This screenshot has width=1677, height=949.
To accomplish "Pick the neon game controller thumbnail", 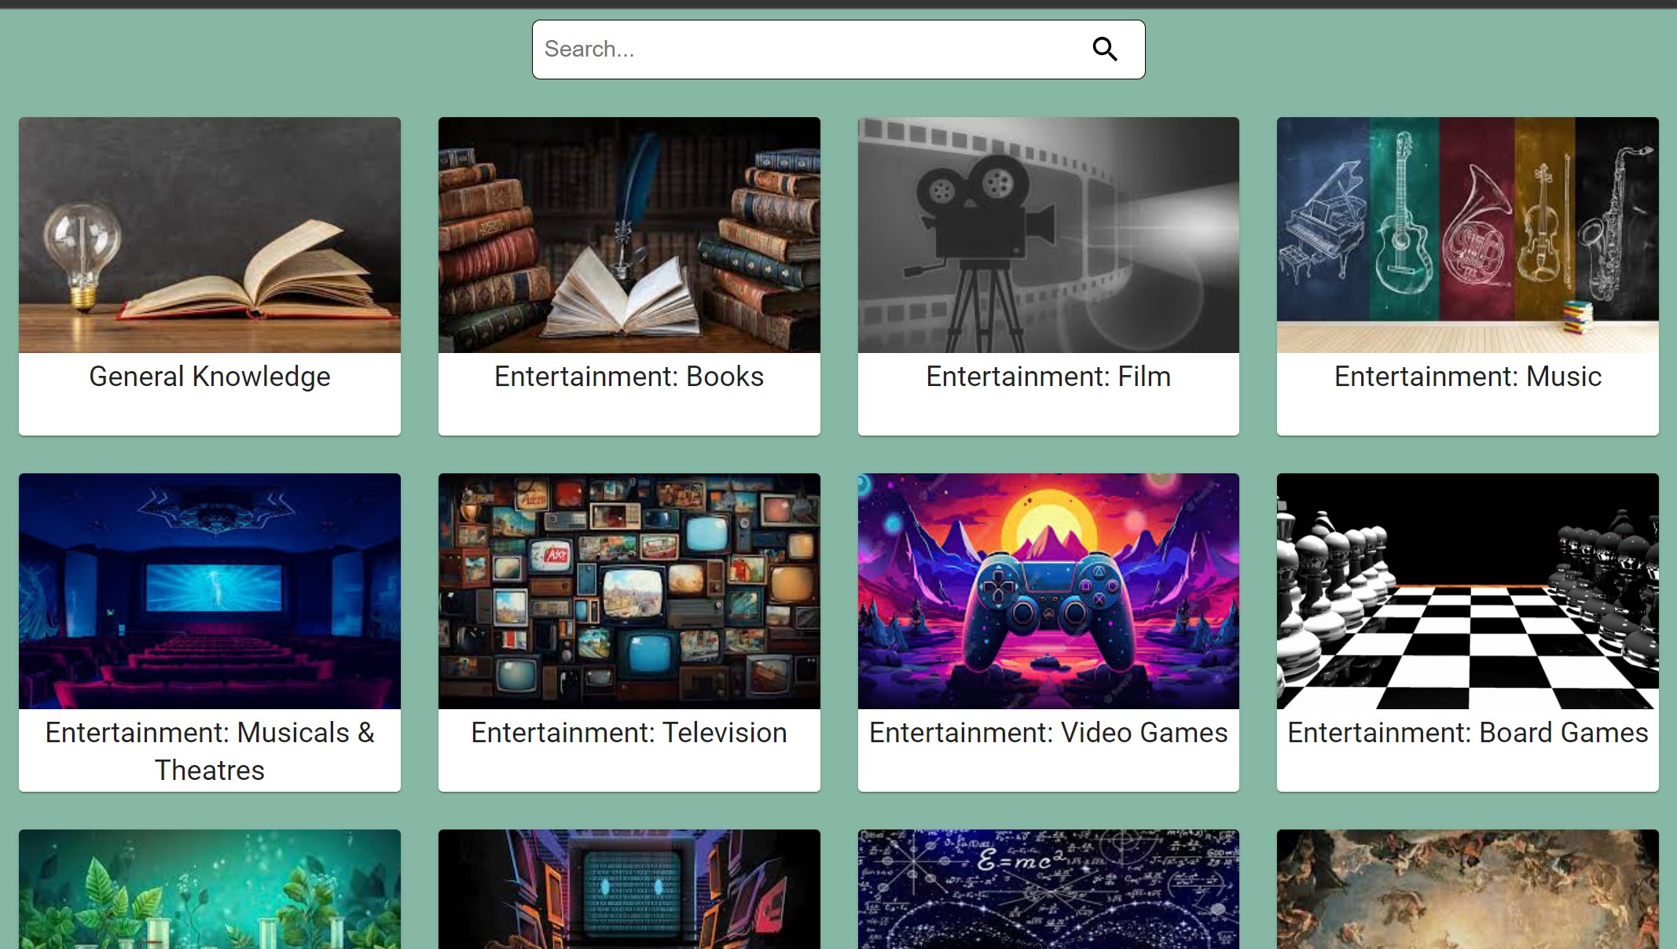I will click(1048, 591).
